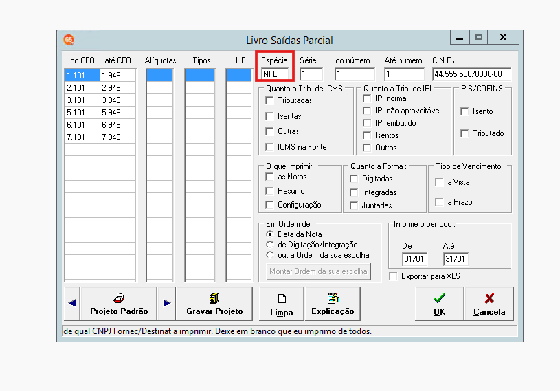560x391 pixels.
Task: Check 'a Prazo' vencimento option
Action: (439, 203)
